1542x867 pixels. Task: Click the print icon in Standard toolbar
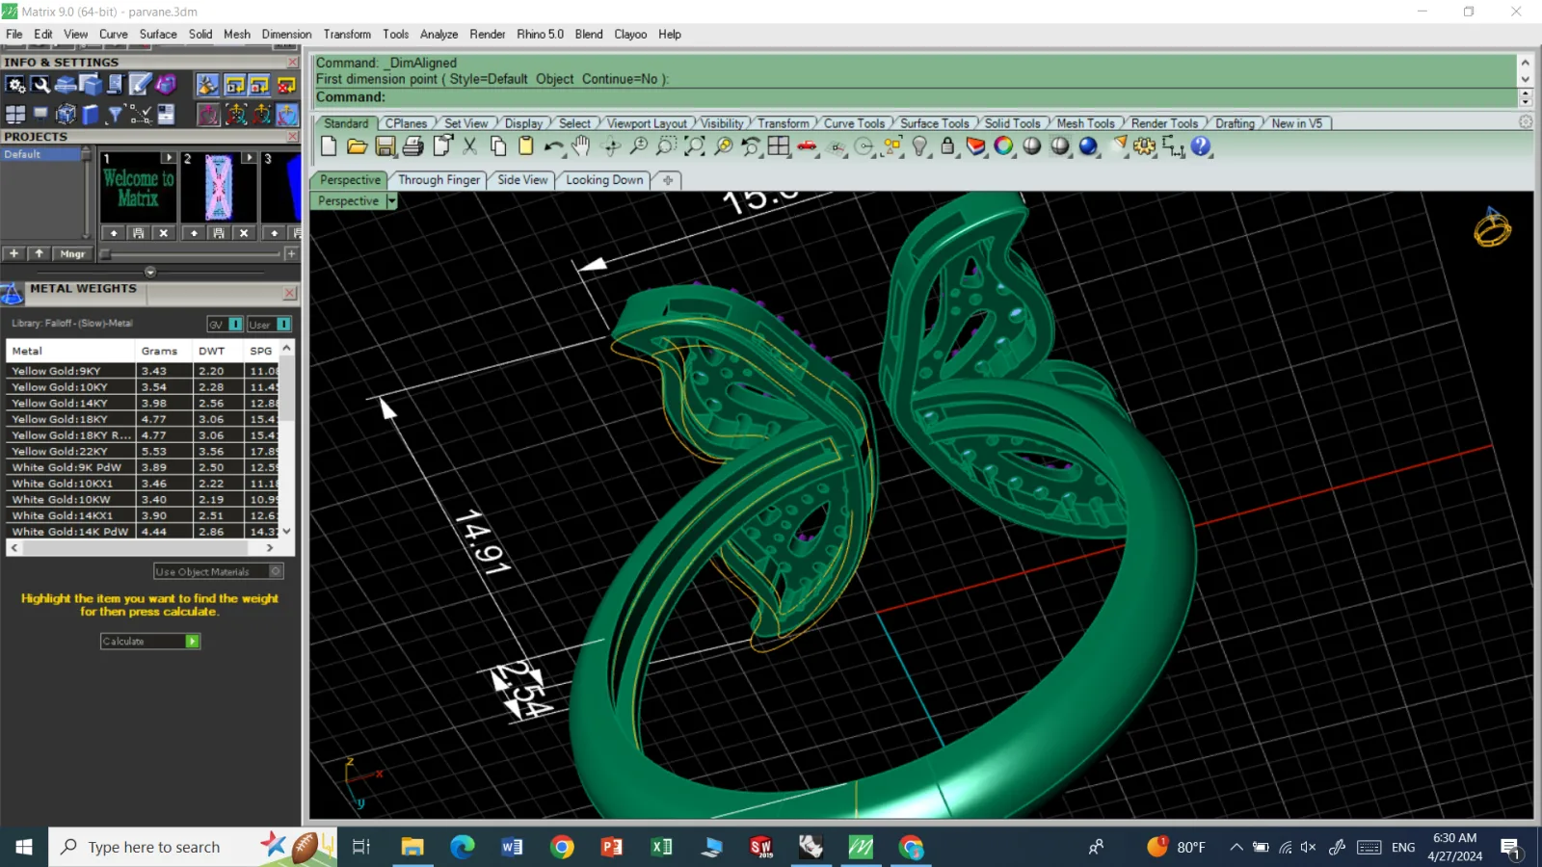coord(412,146)
